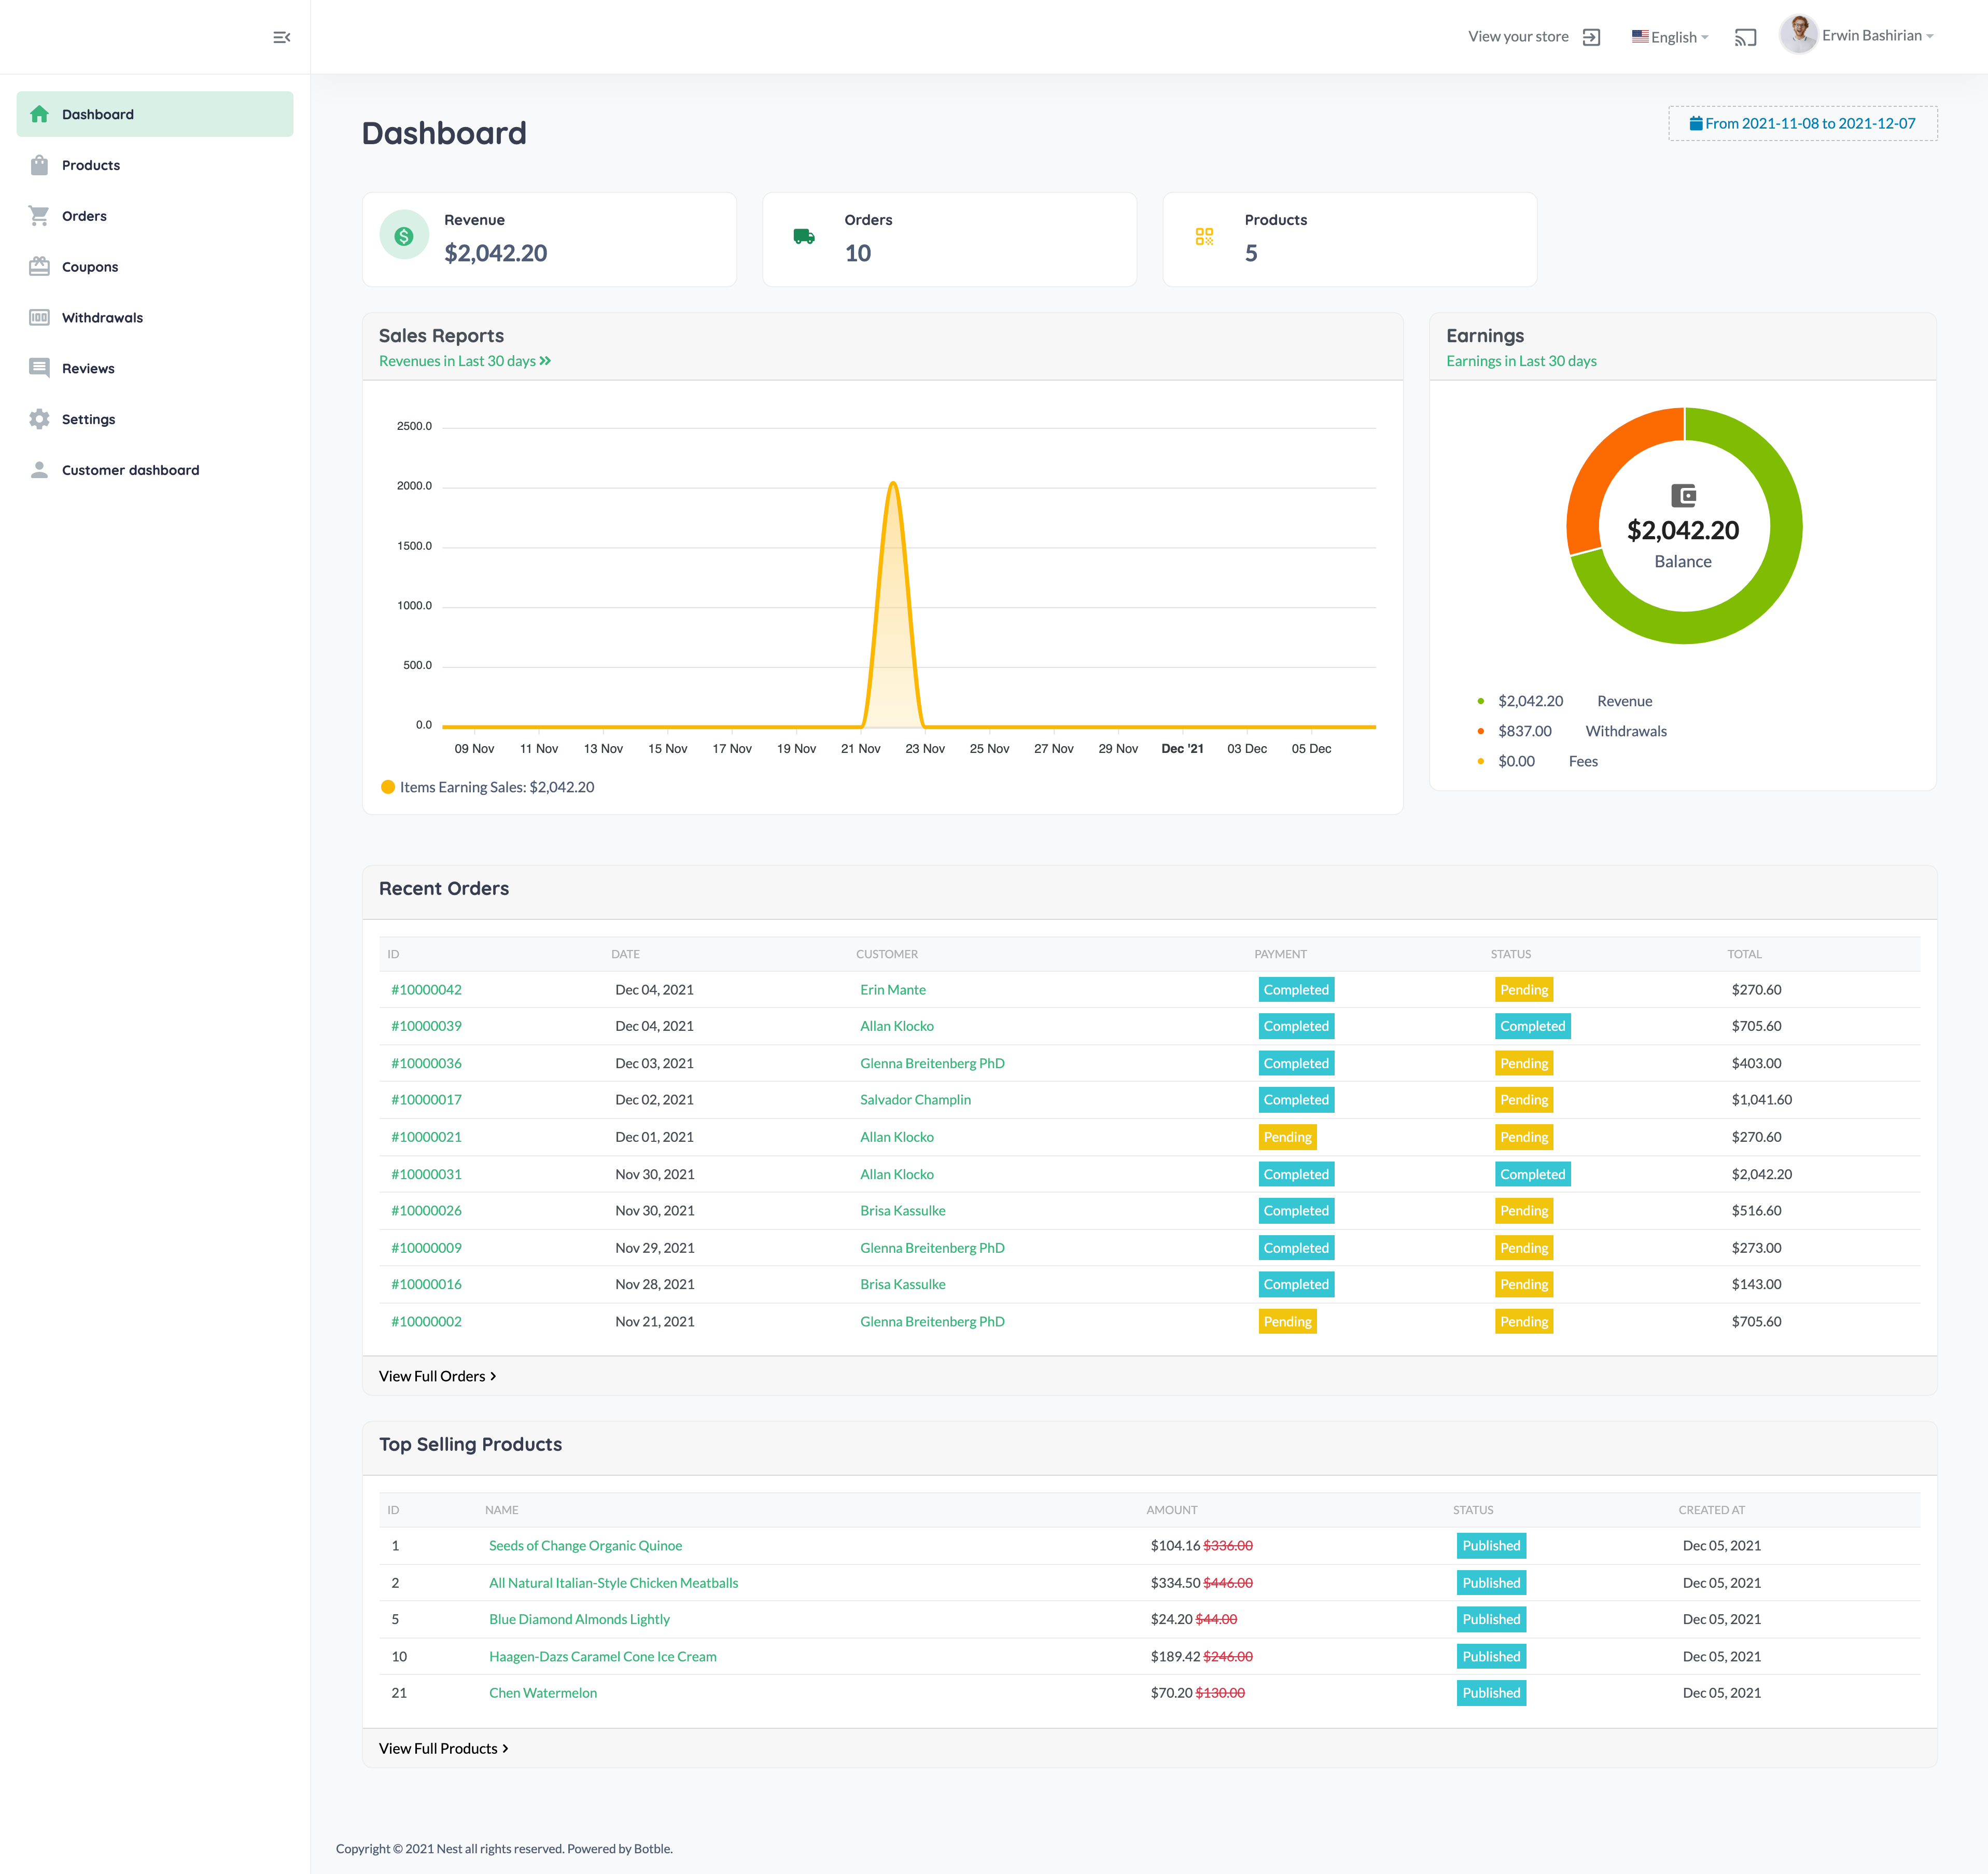
Task: Open customer Brisa Kassulke on order #10000026
Action: pyautogui.click(x=903, y=1211)
